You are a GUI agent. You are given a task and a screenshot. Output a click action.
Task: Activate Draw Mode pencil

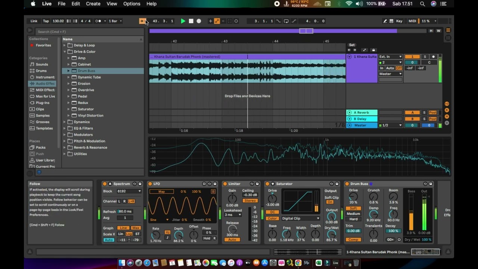pyautogui.click(x=385, y=21)
